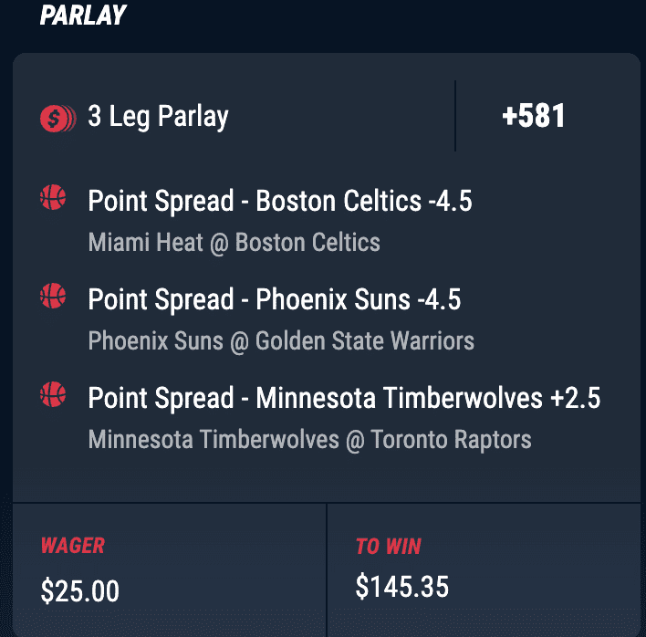Click basketball icon beside Minnesota Timberwolves spread
646x637 pixels.
click(x=53, y=394)
